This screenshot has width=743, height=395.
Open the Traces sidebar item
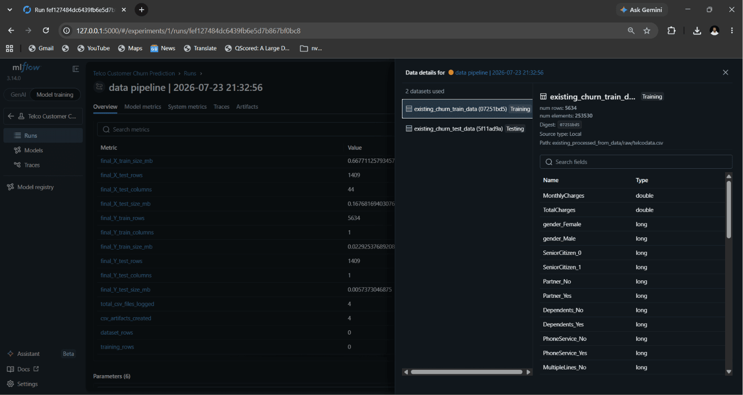click(x=43, y=165)
